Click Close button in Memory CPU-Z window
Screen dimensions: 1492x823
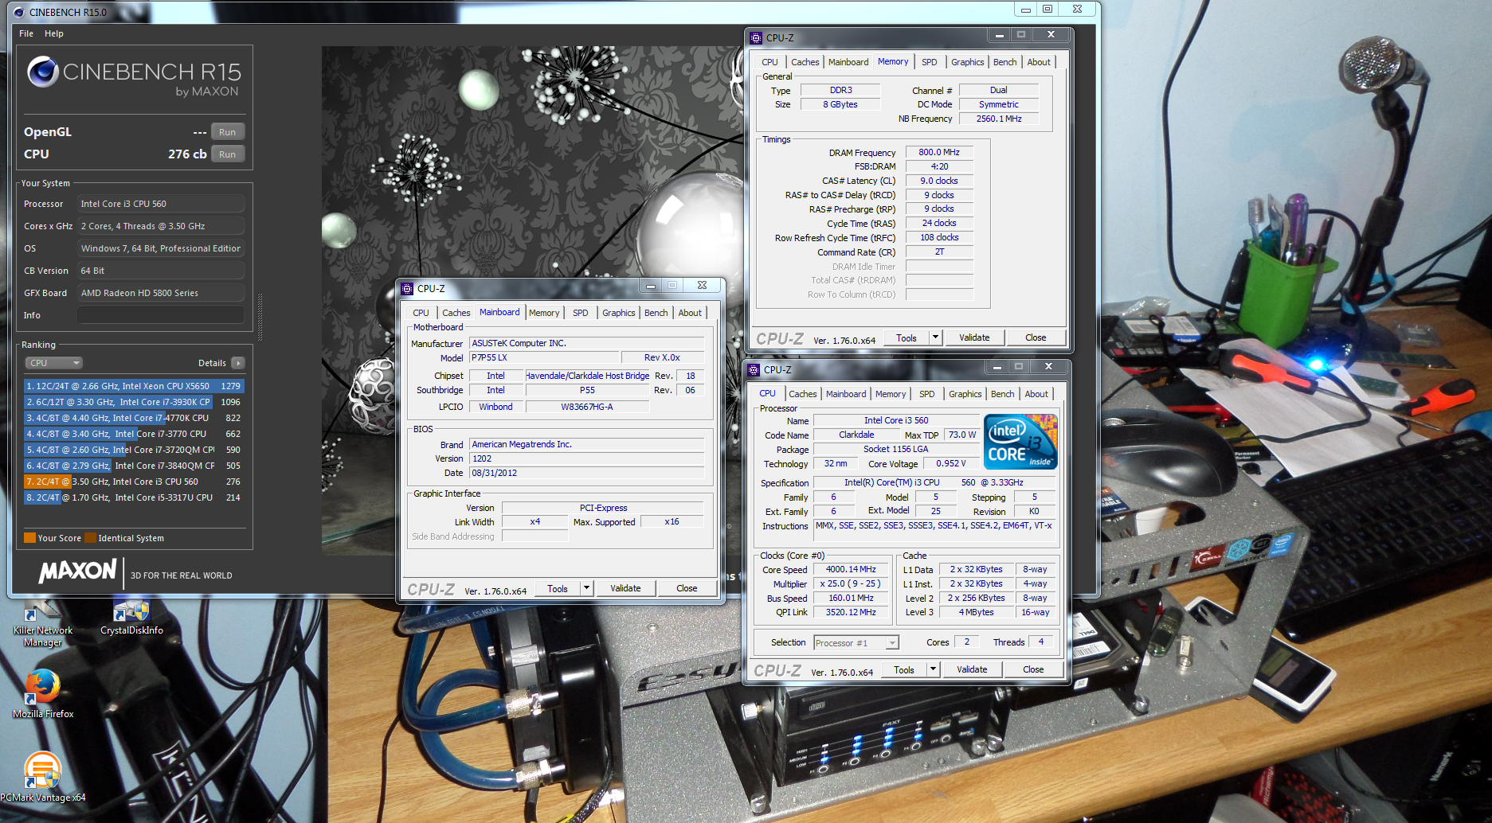1036,337
